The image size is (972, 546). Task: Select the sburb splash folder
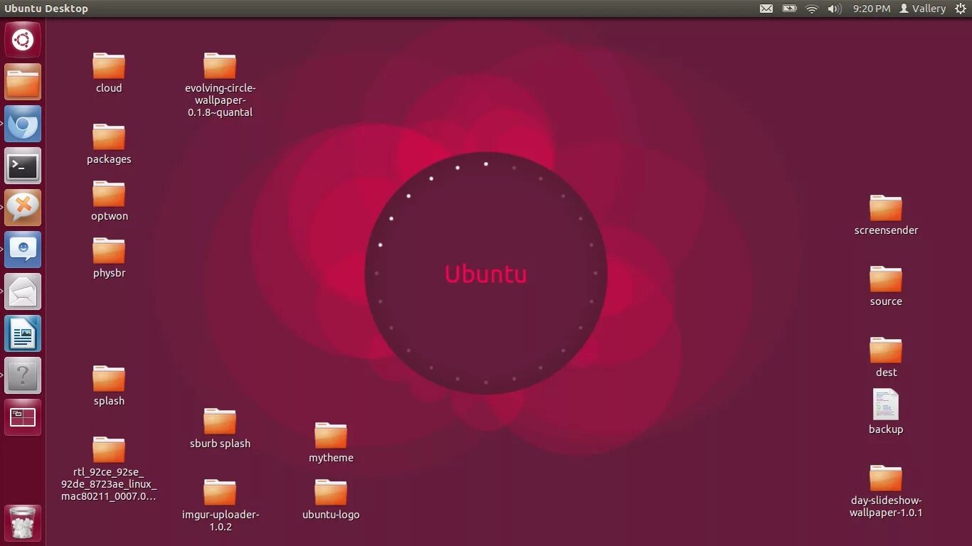[x=220, y=429]
